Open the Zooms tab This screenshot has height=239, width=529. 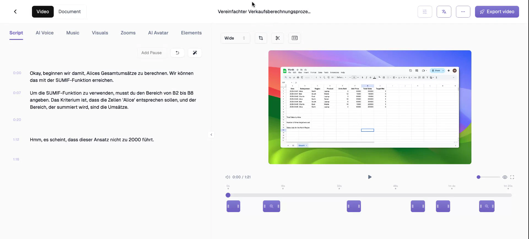(x=128, y=33)
